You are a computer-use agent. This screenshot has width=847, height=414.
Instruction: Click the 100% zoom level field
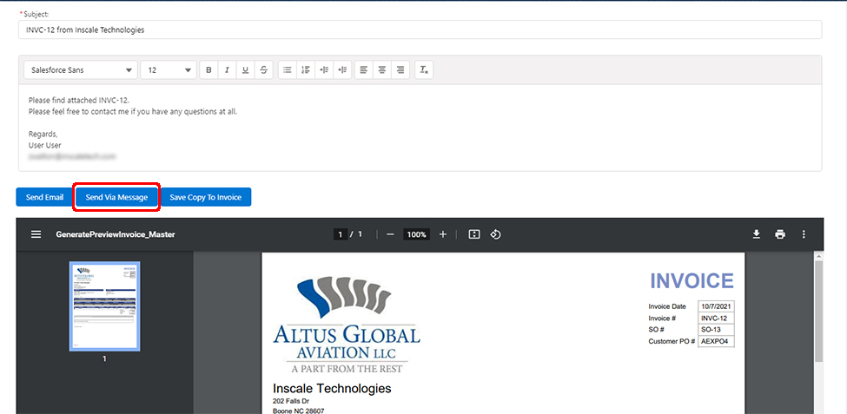pyautogui.click(x=416, y=235)
